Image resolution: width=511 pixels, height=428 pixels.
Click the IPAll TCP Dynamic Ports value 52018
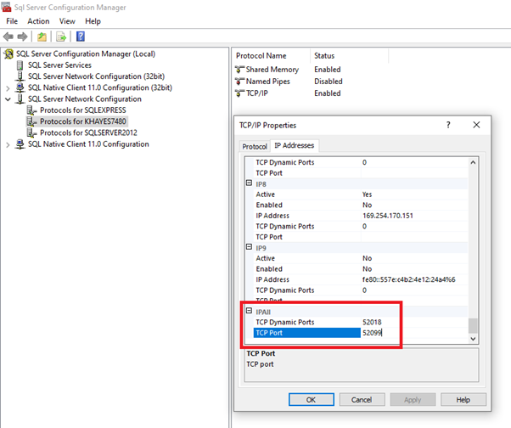click(x=372, y=322)
